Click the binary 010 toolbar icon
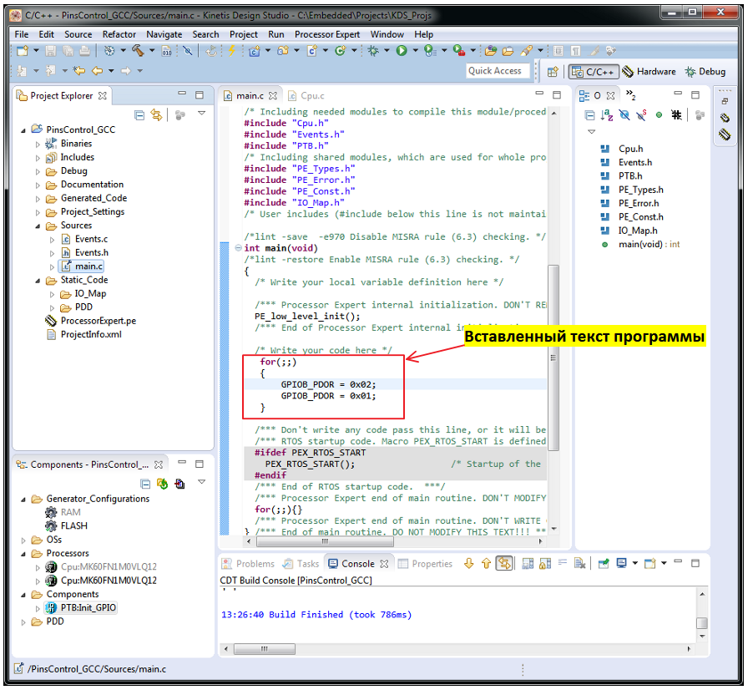This screenshot has width=748, height=690. 166,51
